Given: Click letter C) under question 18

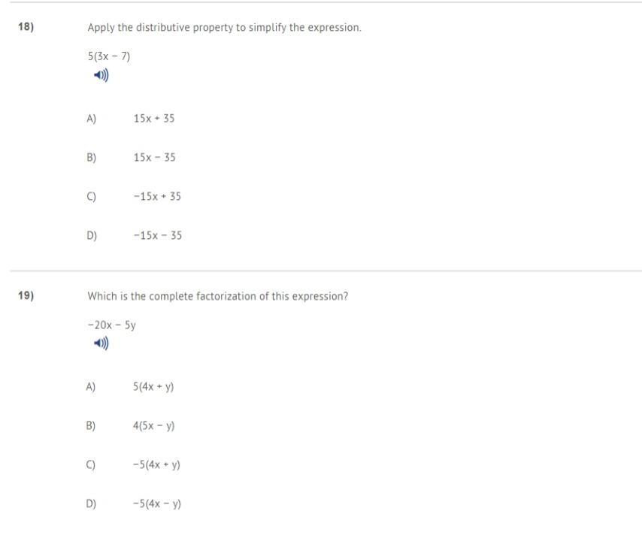Looking at the screenshot, I should tap(91, 196).
